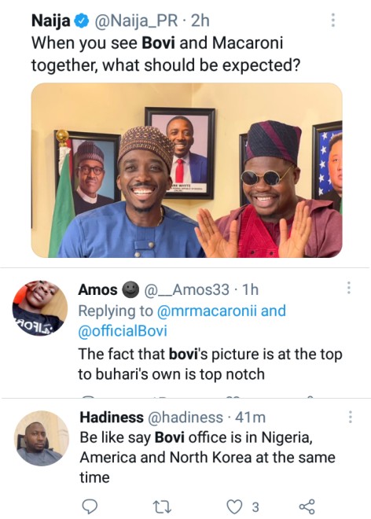Screen dimensions: 371x519
Task: Open the @__Amos33 handle
Action: [x=187, y=290]
